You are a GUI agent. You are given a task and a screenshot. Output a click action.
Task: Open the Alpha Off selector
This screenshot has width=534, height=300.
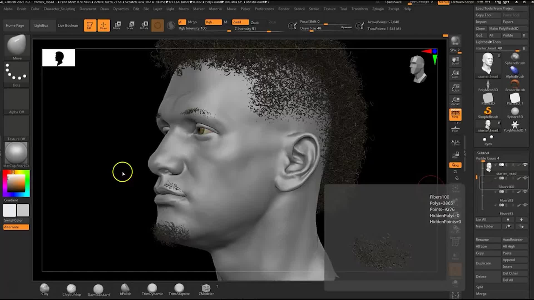(x=16, y=101)
